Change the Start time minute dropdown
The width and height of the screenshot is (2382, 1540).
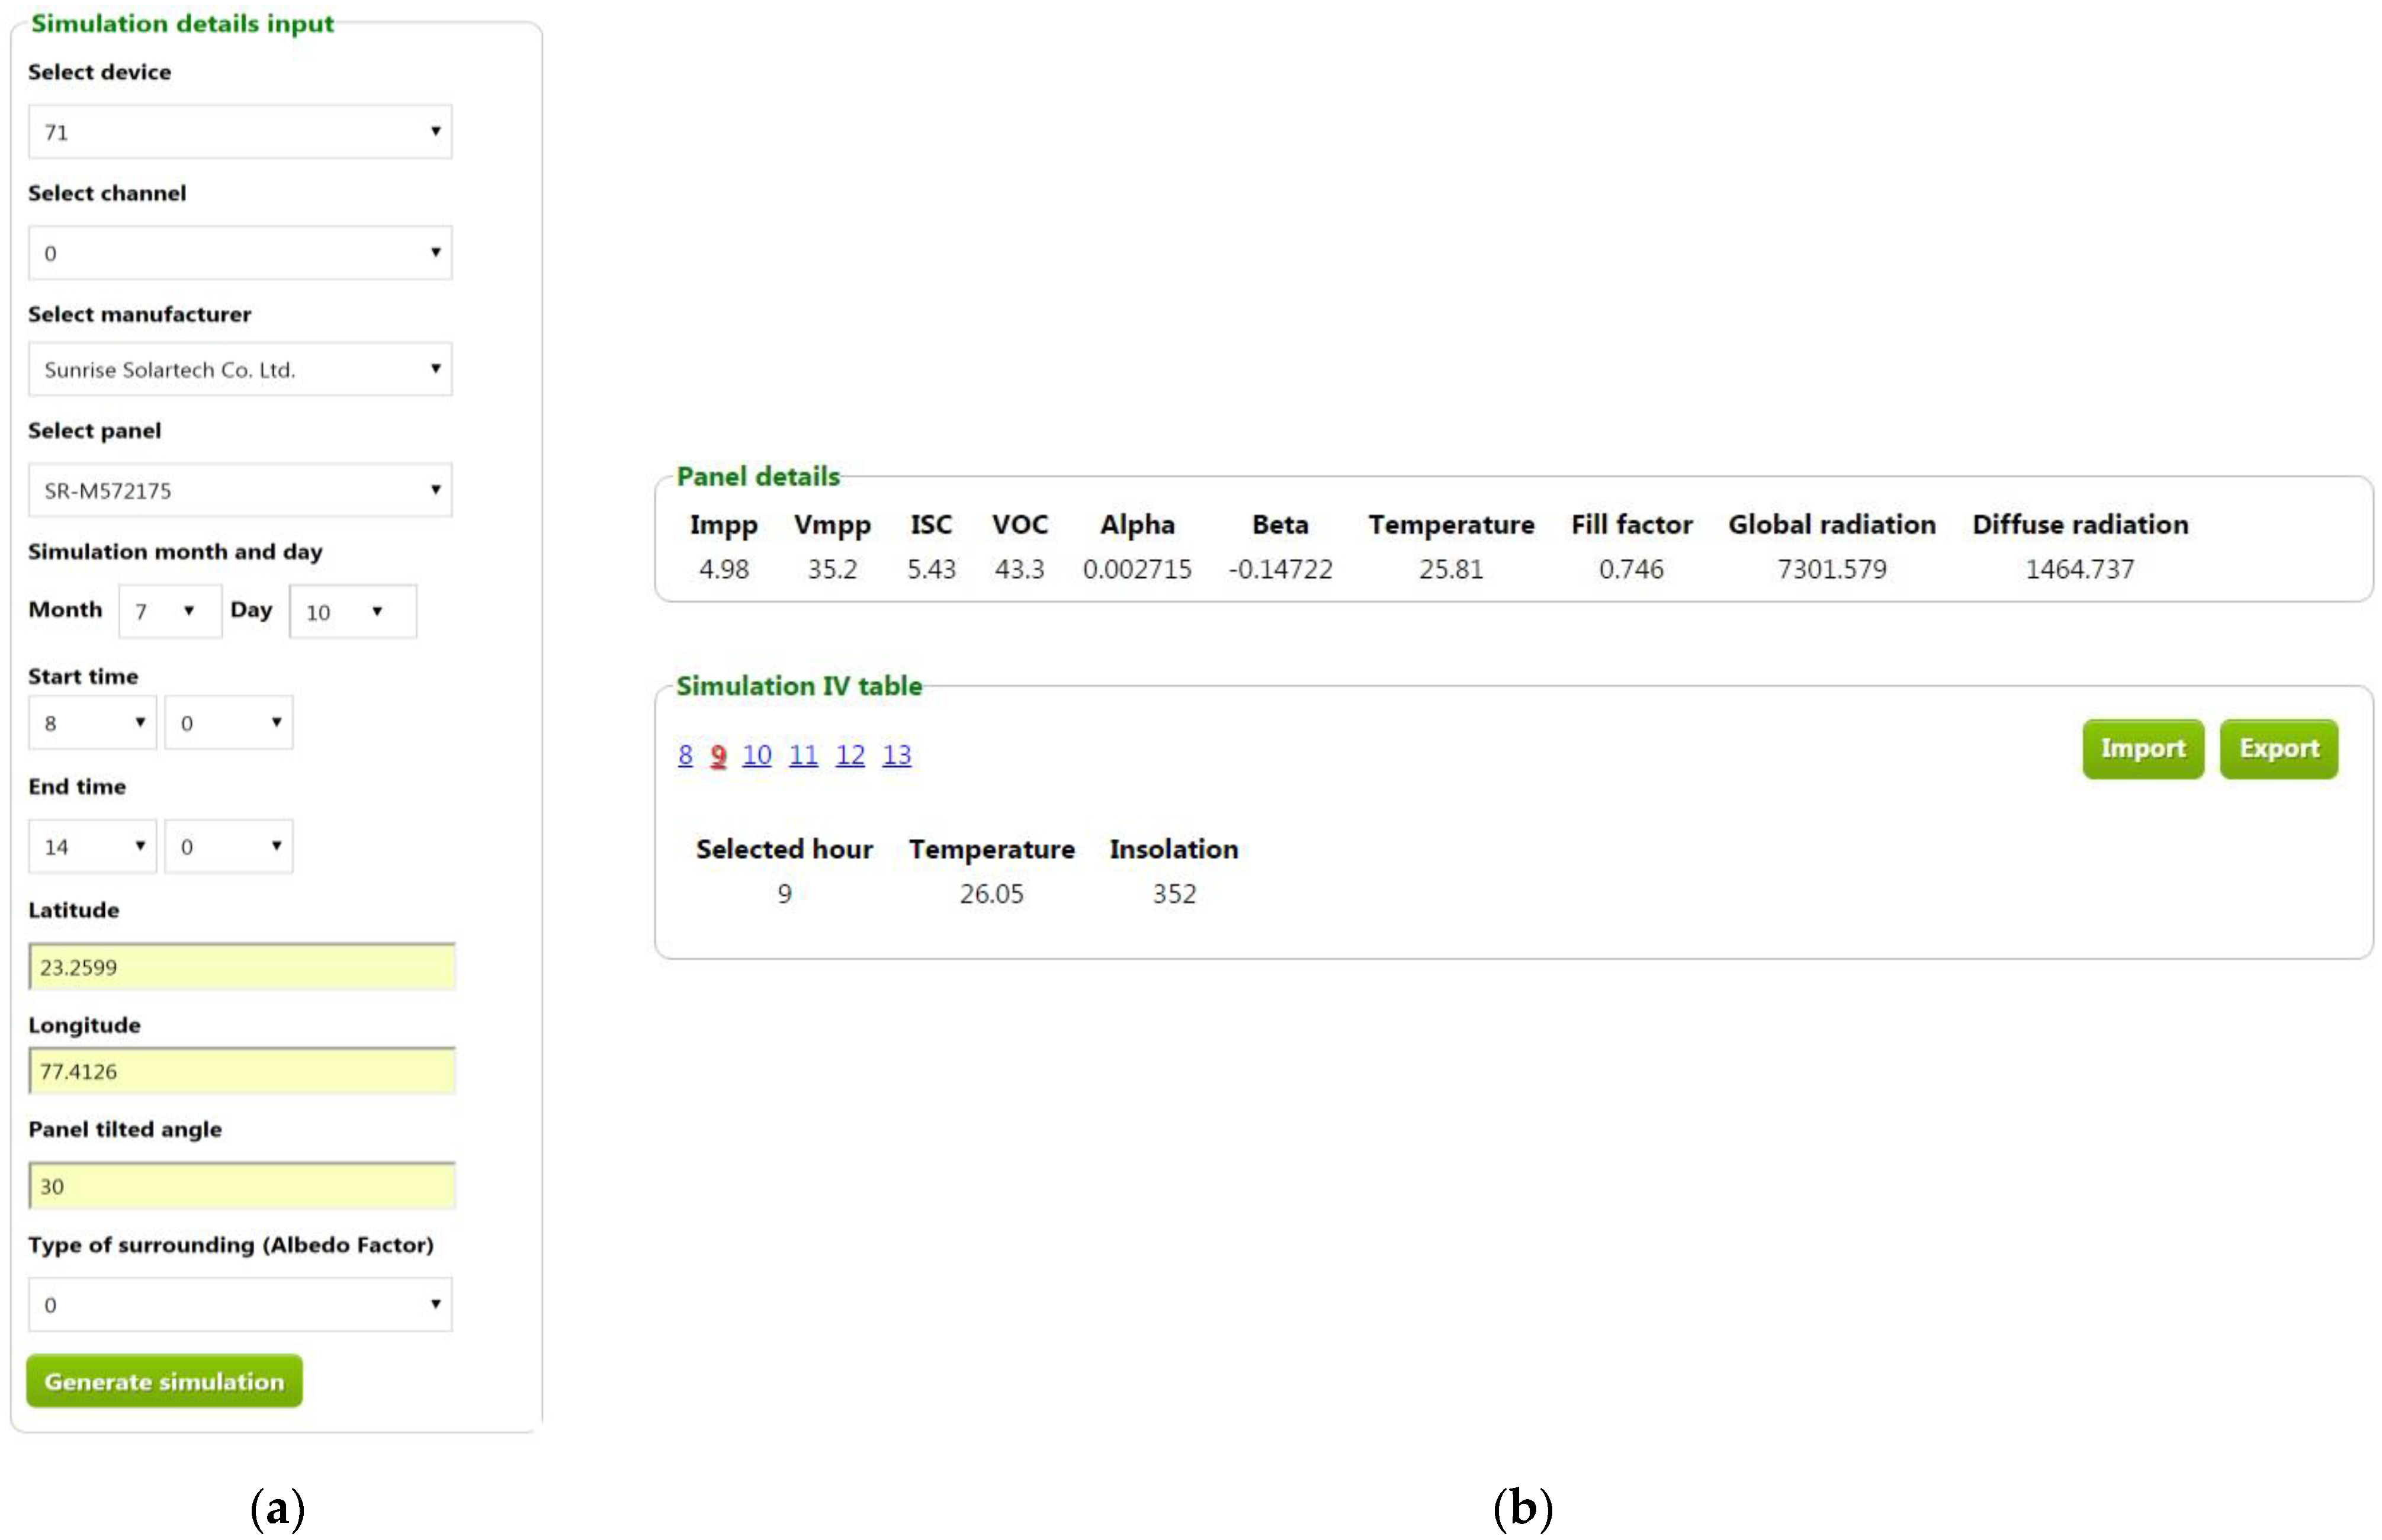[x=228, y=722]
